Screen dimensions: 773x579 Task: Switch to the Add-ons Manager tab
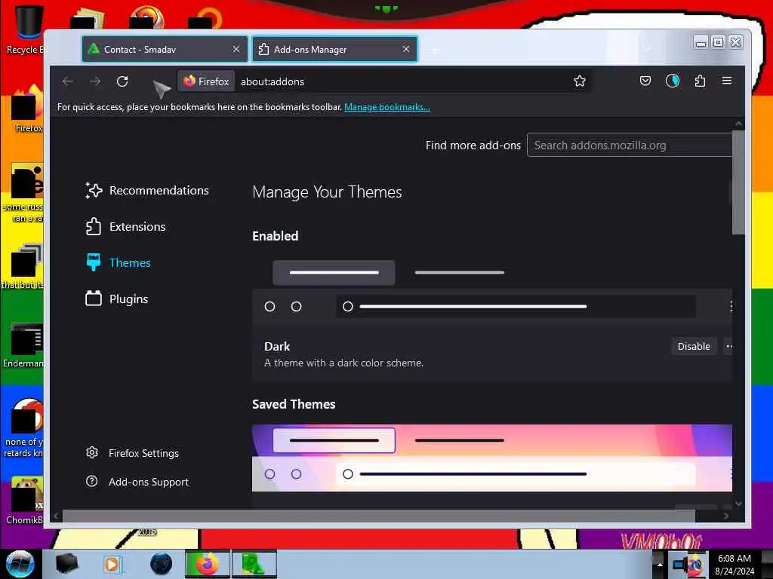[x=334, y=49]
